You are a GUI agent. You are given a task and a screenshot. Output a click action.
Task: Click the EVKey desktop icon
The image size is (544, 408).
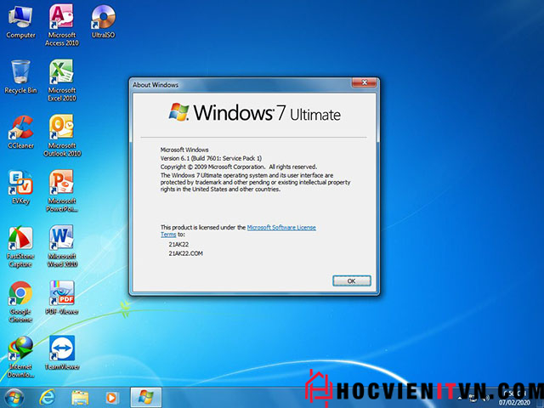tap(20, 187)
